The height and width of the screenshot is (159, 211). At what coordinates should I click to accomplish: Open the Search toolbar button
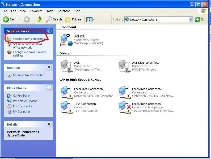click(54, 19)
